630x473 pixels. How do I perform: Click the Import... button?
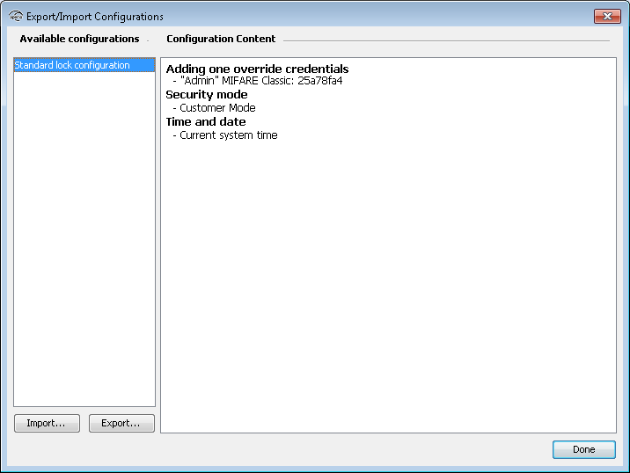click(x=47, y=423)
